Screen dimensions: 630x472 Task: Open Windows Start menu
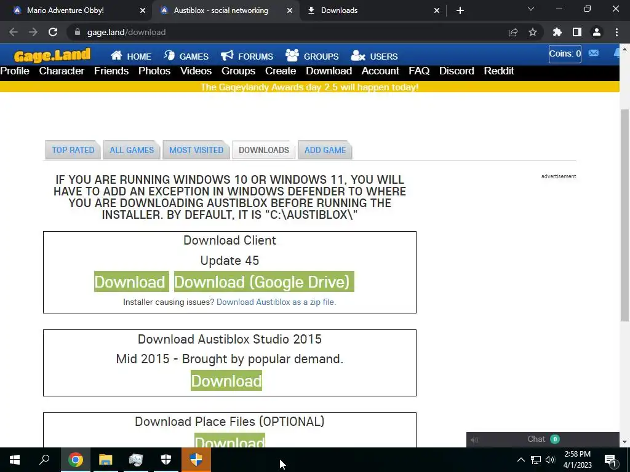pos(15,460)
